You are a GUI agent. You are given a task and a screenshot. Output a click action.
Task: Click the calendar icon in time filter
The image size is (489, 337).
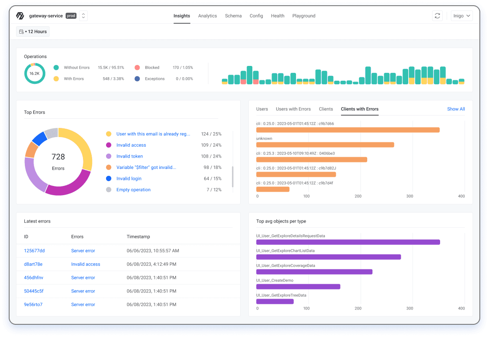pos(21,31)
